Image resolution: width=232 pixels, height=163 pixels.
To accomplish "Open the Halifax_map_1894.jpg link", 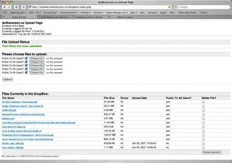I will (13, 143).
